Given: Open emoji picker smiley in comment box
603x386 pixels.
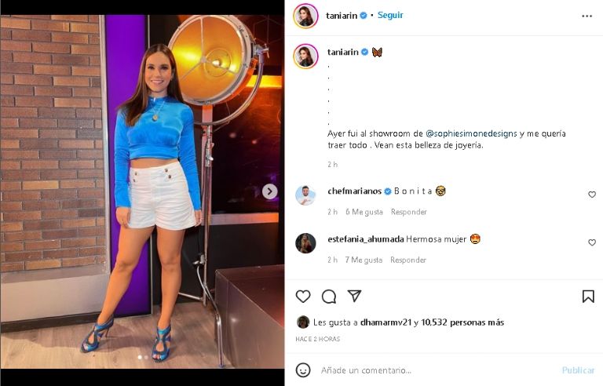Looking at the screenshot, I should pos(303,370).
